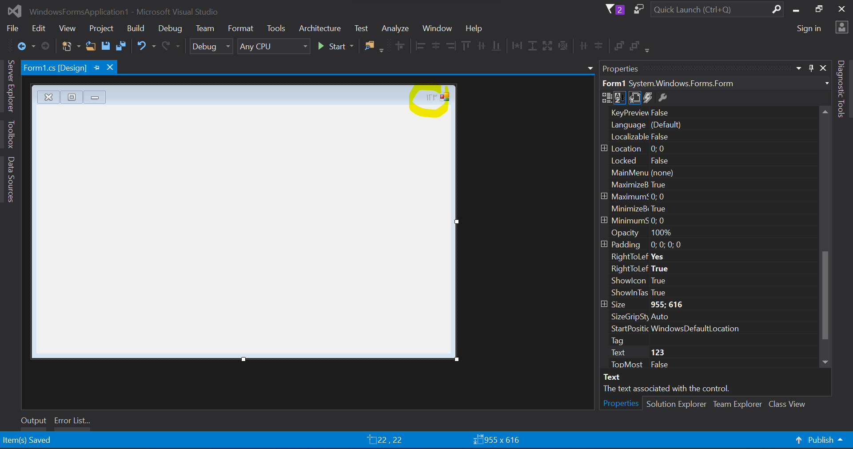This screenshot has width=853, height=449.
Task: Click the Align Middles layout icon
Action: (x=481, y=46)
